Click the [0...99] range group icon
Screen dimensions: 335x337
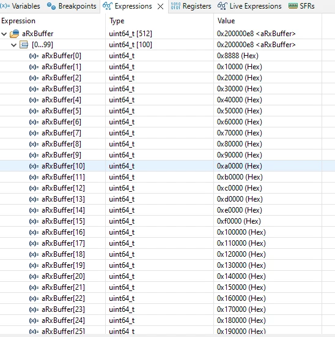click(24, 45)
